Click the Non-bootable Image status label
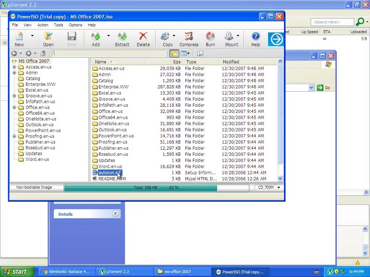This screenshot has width=370, height=277. [34, 187]
